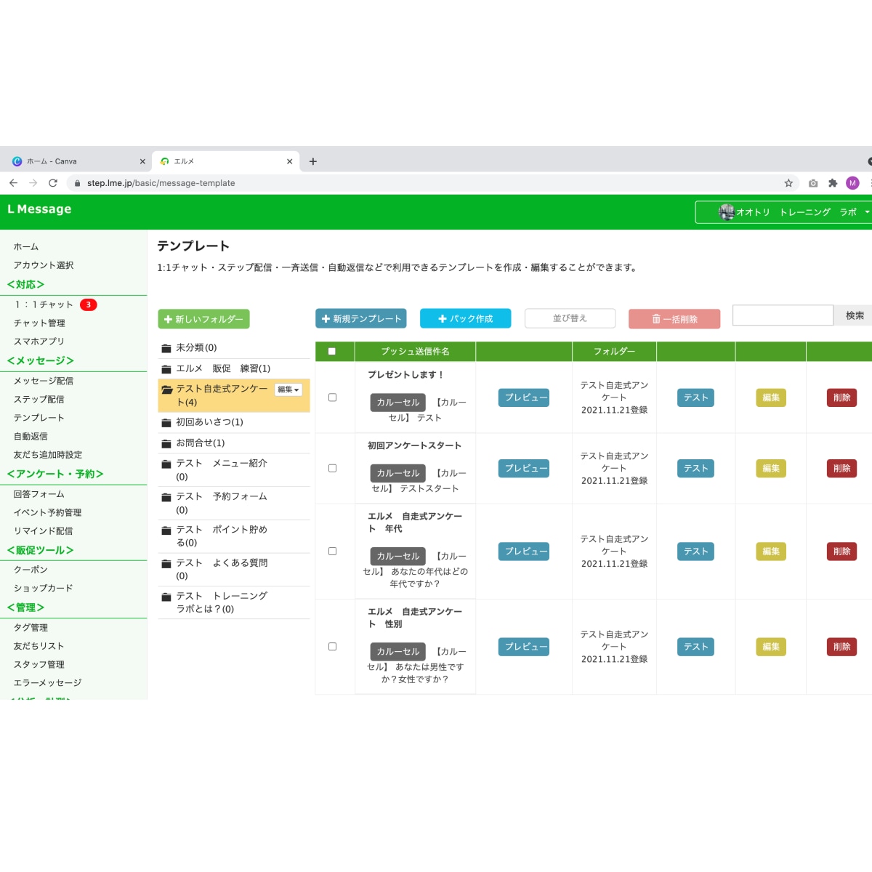The image size is (872, 872).
Task: Toggle the select-all checkbox in table header
Action: pos(332,352)
